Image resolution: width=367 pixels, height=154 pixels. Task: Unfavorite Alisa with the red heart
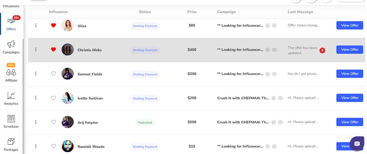click(54, 26)
